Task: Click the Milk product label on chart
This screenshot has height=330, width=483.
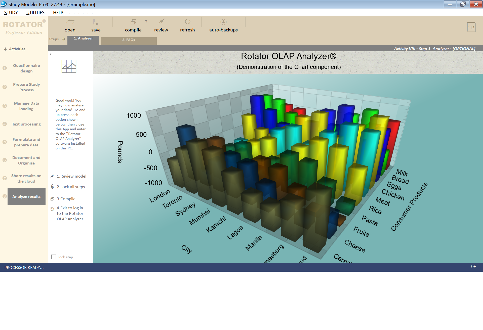Action: click(x=402, y=173)
